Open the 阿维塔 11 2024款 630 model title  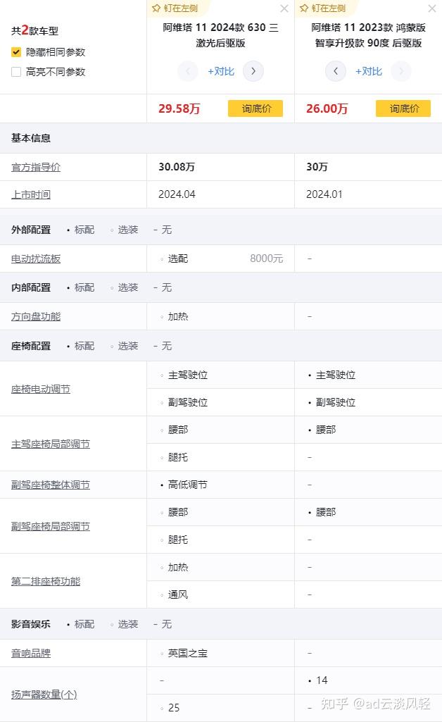point(220,35)
